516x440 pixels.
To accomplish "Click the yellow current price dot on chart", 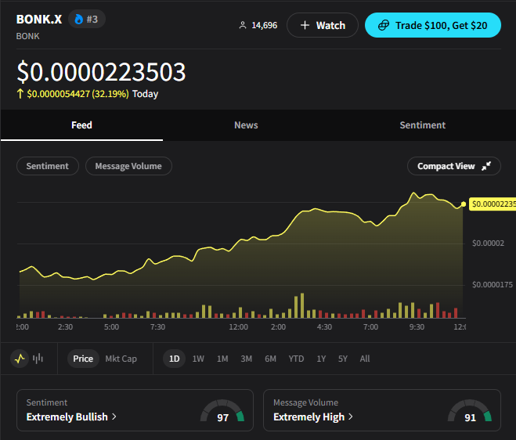I will coord(464,204).
